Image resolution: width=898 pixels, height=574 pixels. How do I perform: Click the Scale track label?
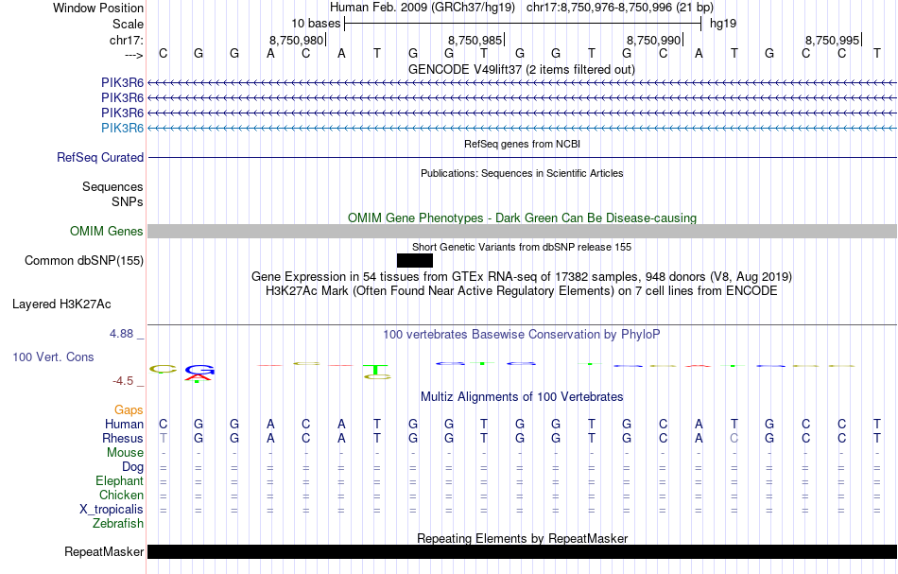[x=128, y=24]
